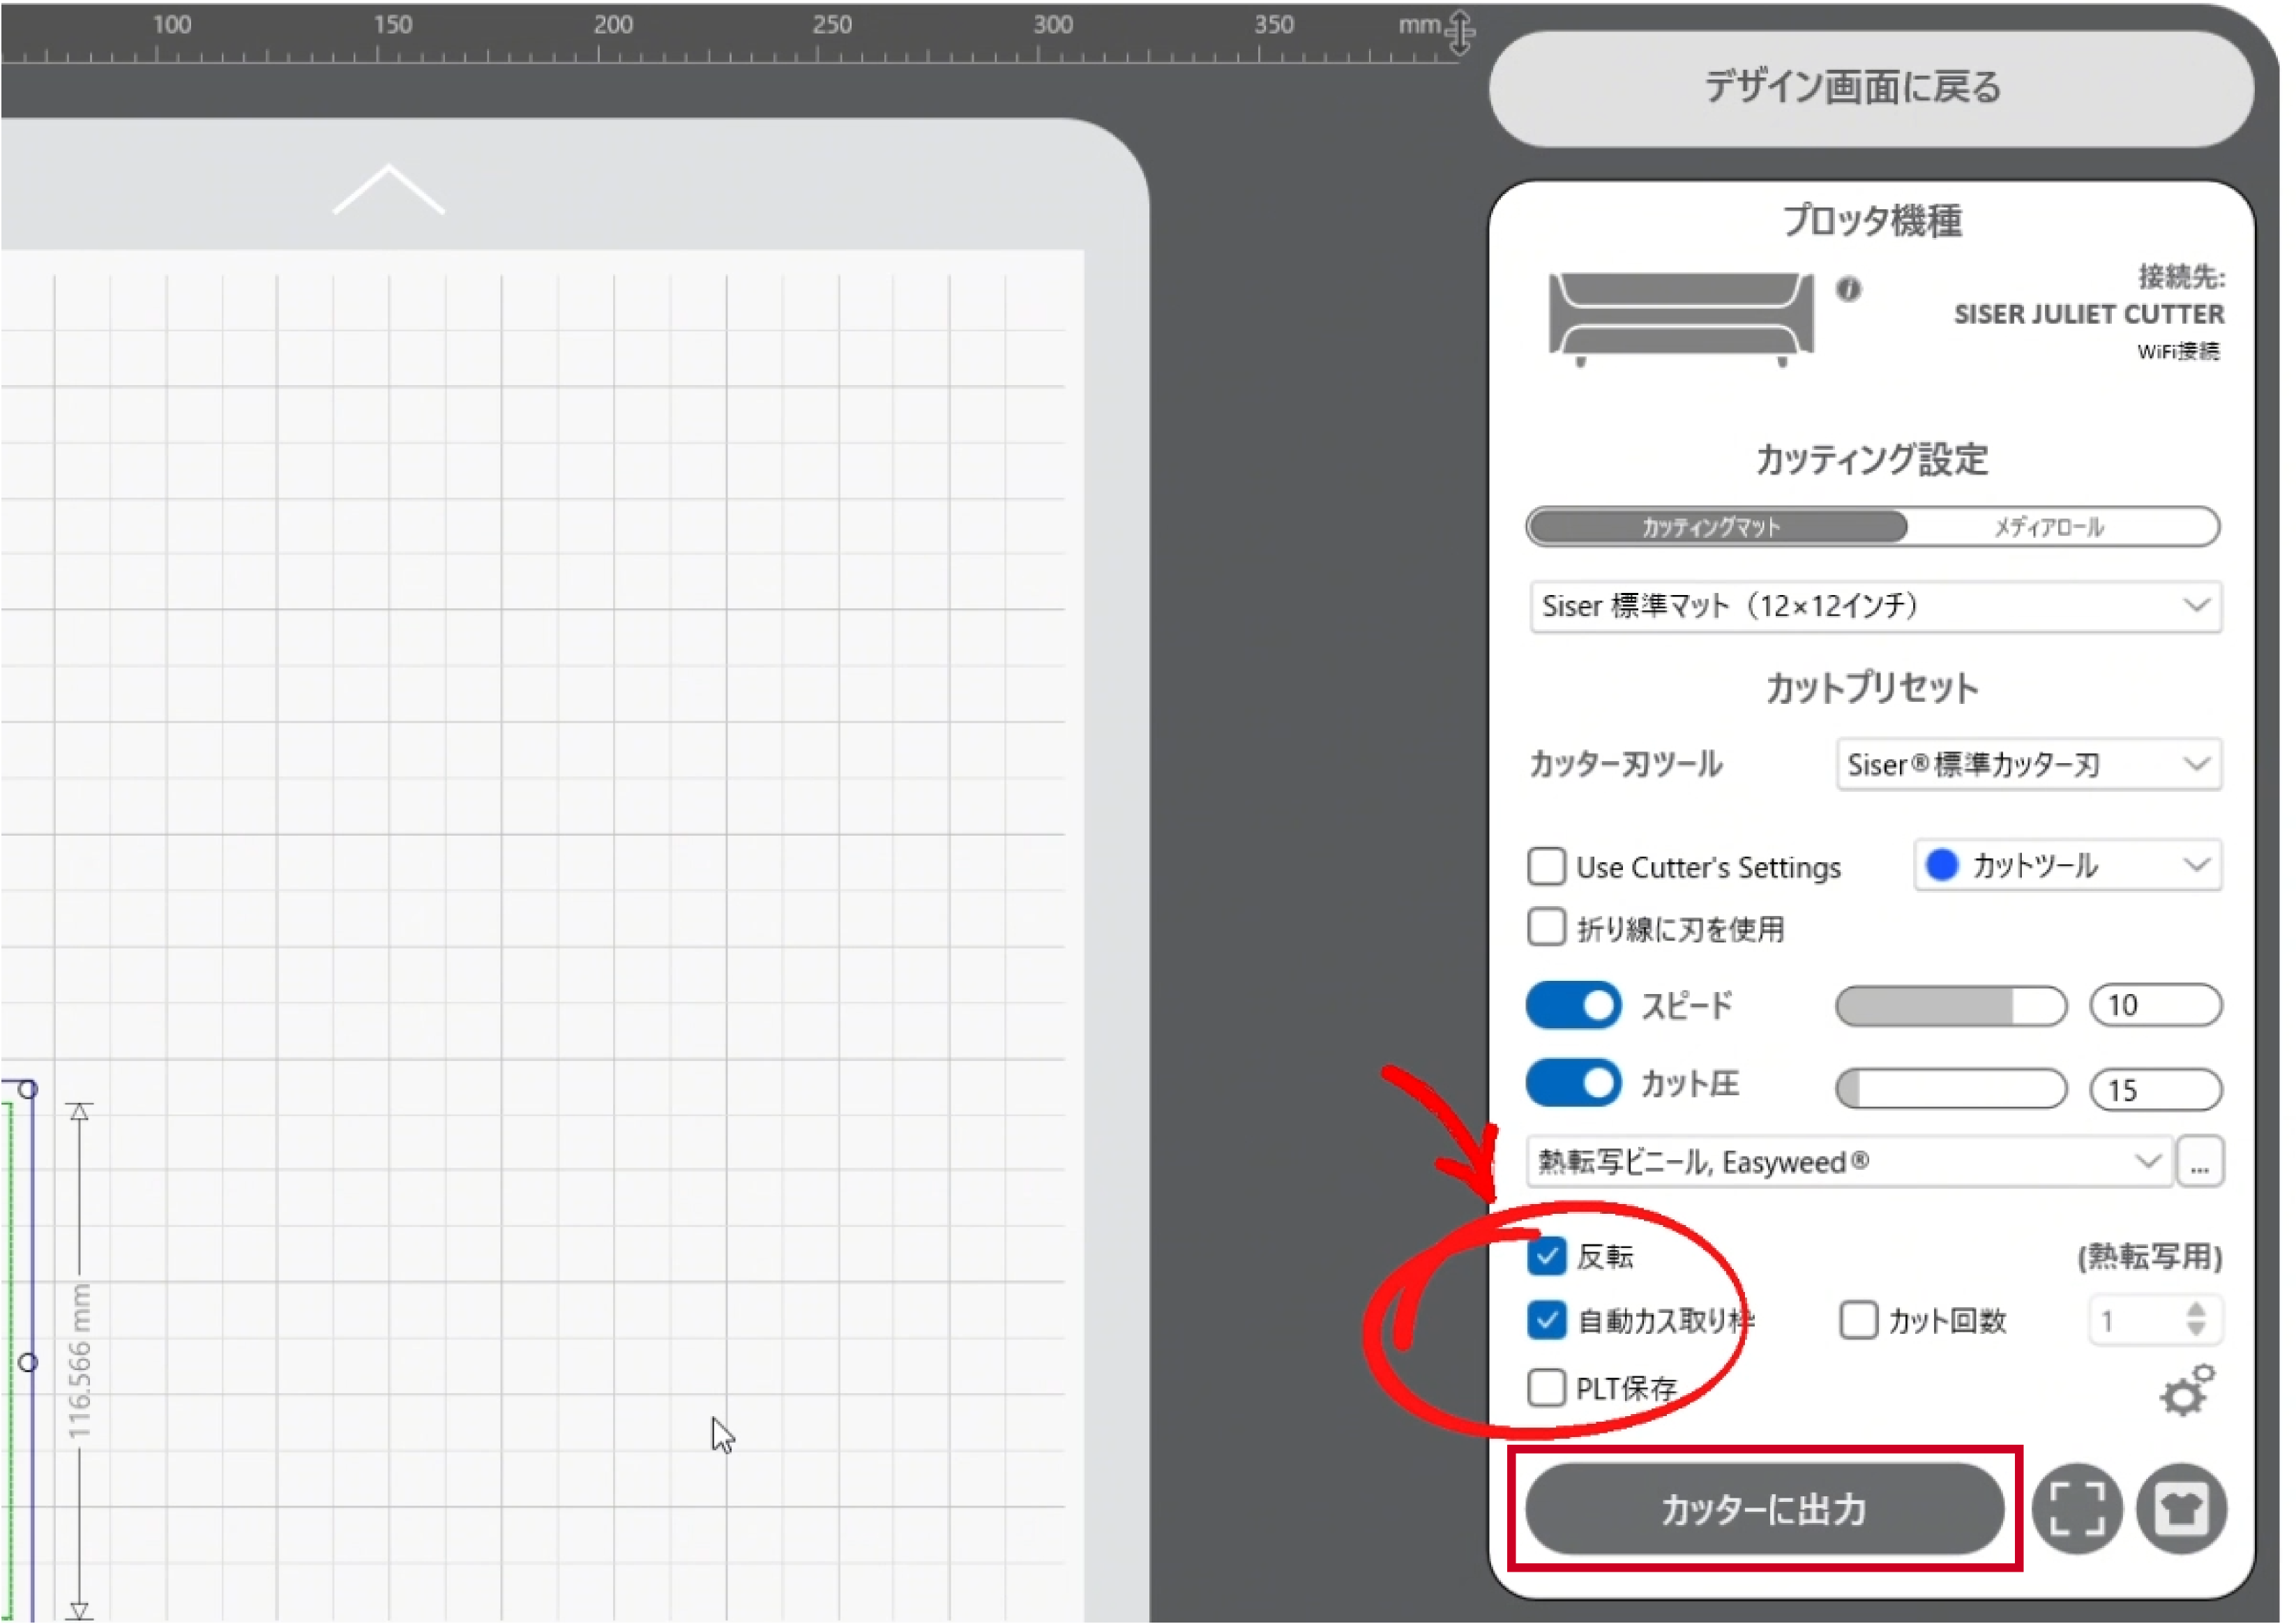Check the PLT保存 checkbox

click(x=1546, y=1388)
